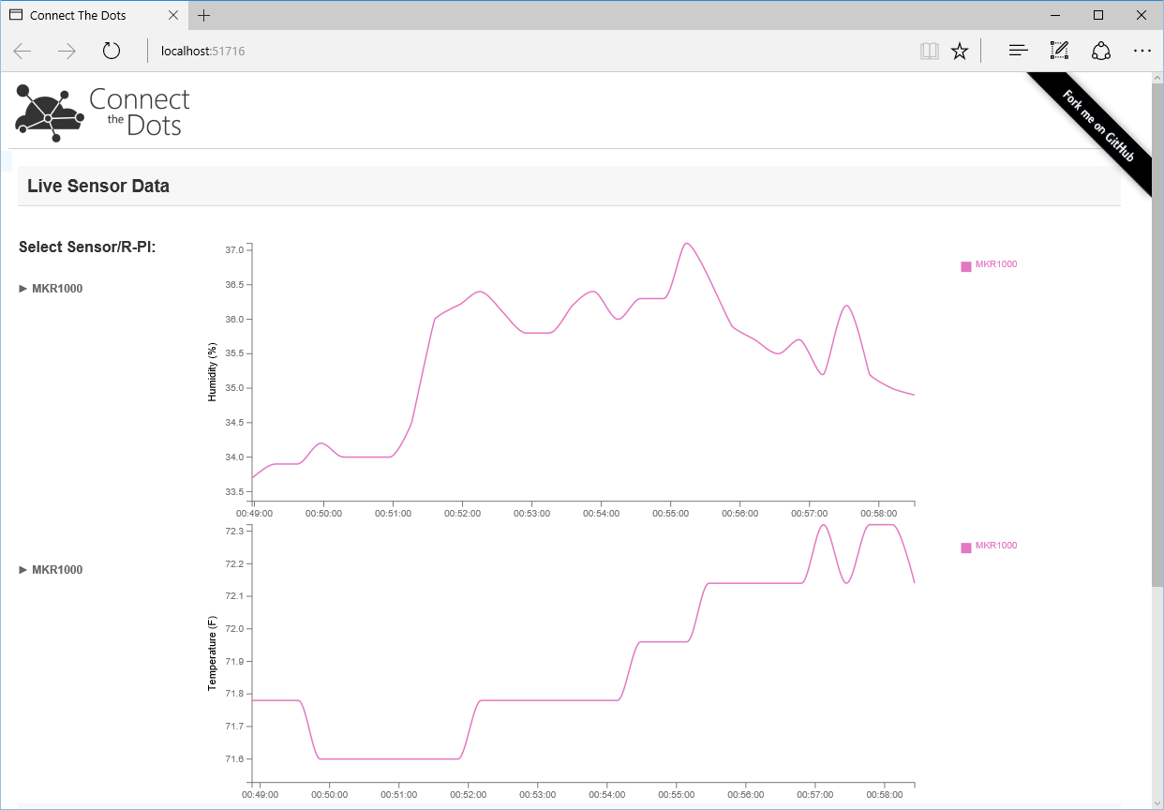Viewport: 1164px width, 810px height.
Task: Open the Edge Hub panel
Action: (1018, 51)
